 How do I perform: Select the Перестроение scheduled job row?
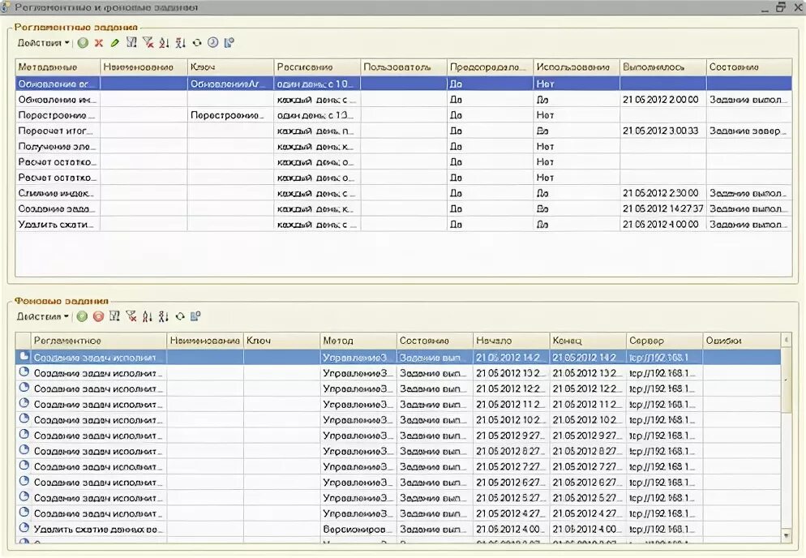(404, 115)
